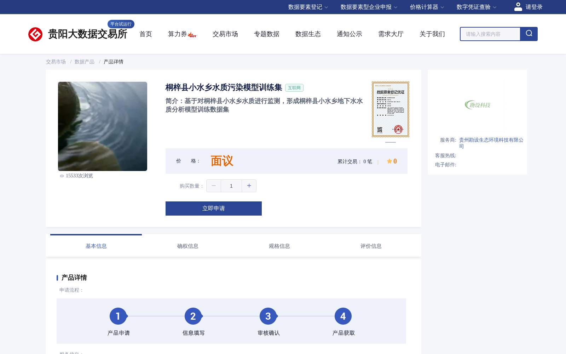Click the 累计交易：0 笔 text

point(355,161)
